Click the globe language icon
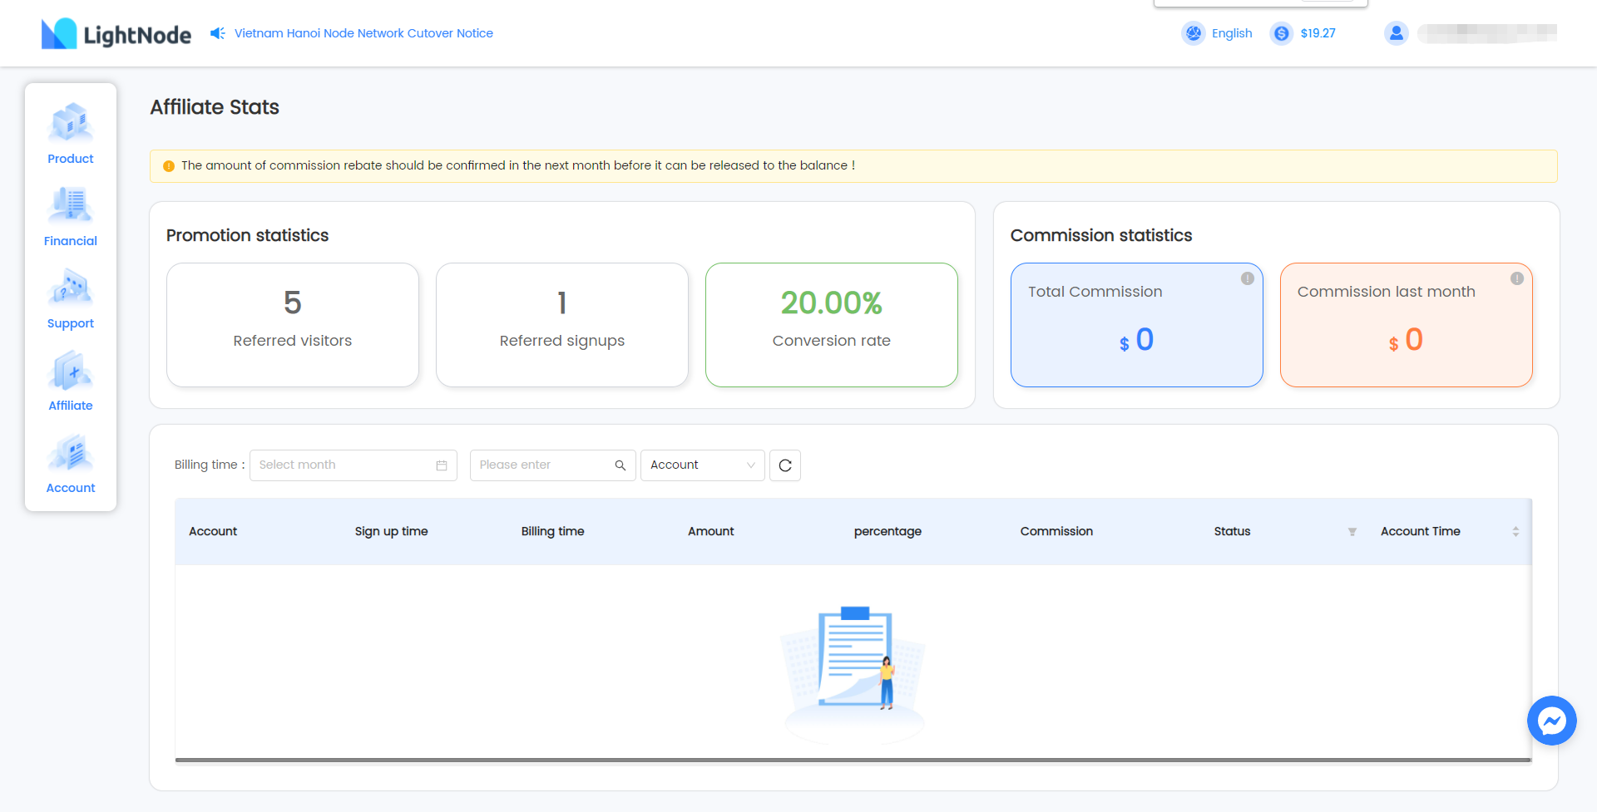The image size is (1597, 812). click(1194, 33)
